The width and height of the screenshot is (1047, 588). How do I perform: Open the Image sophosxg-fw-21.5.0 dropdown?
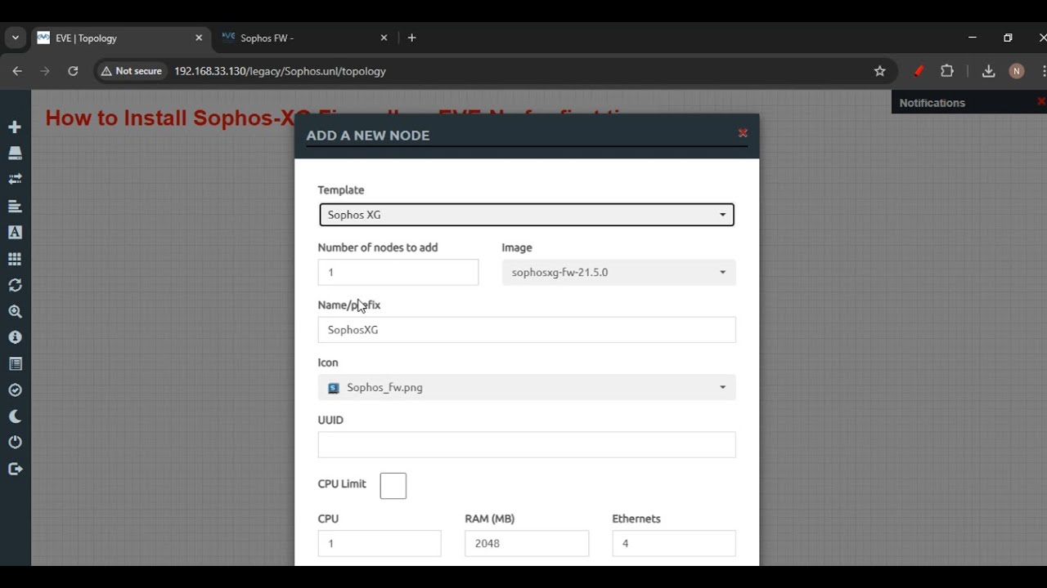[x=618, y=272]
